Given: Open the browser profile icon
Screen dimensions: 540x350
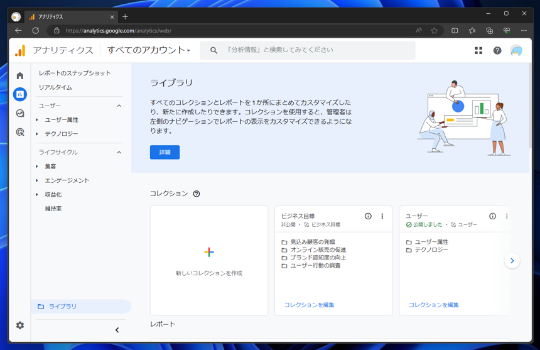Looking at the screenshot, I should [x=16, y=16].
